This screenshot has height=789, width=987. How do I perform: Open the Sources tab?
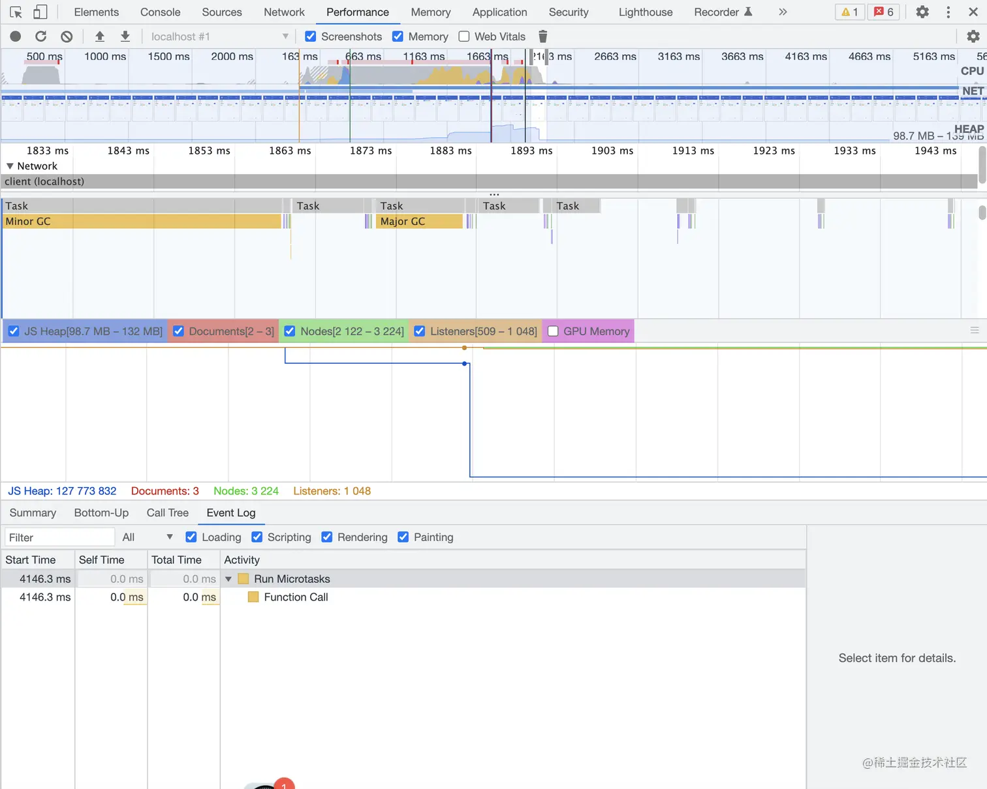222,12
